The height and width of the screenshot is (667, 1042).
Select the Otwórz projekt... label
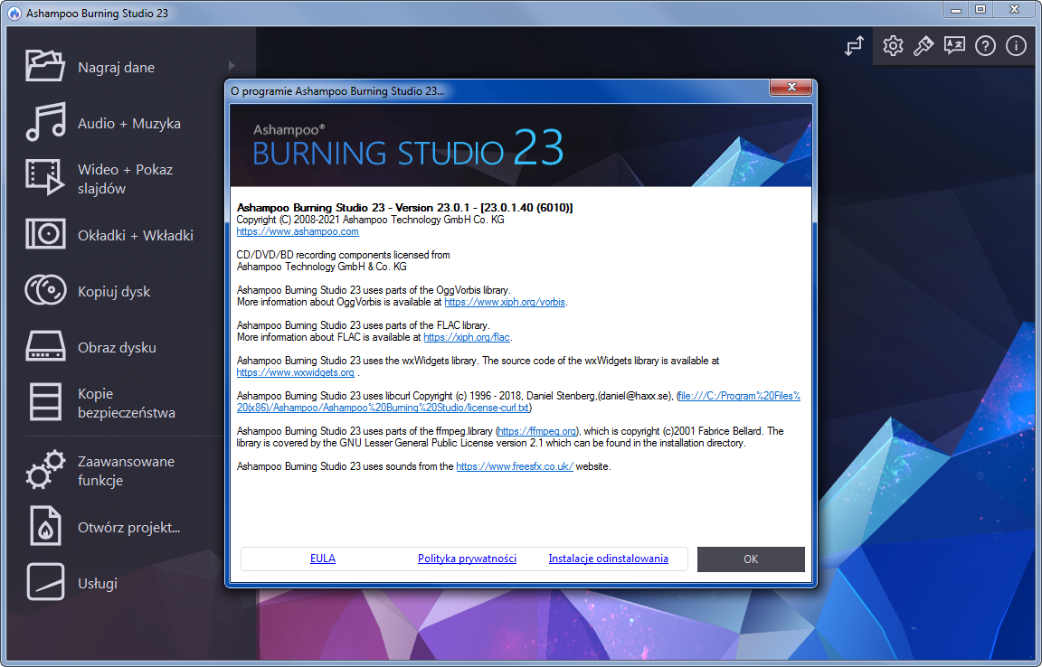point(129,528)
